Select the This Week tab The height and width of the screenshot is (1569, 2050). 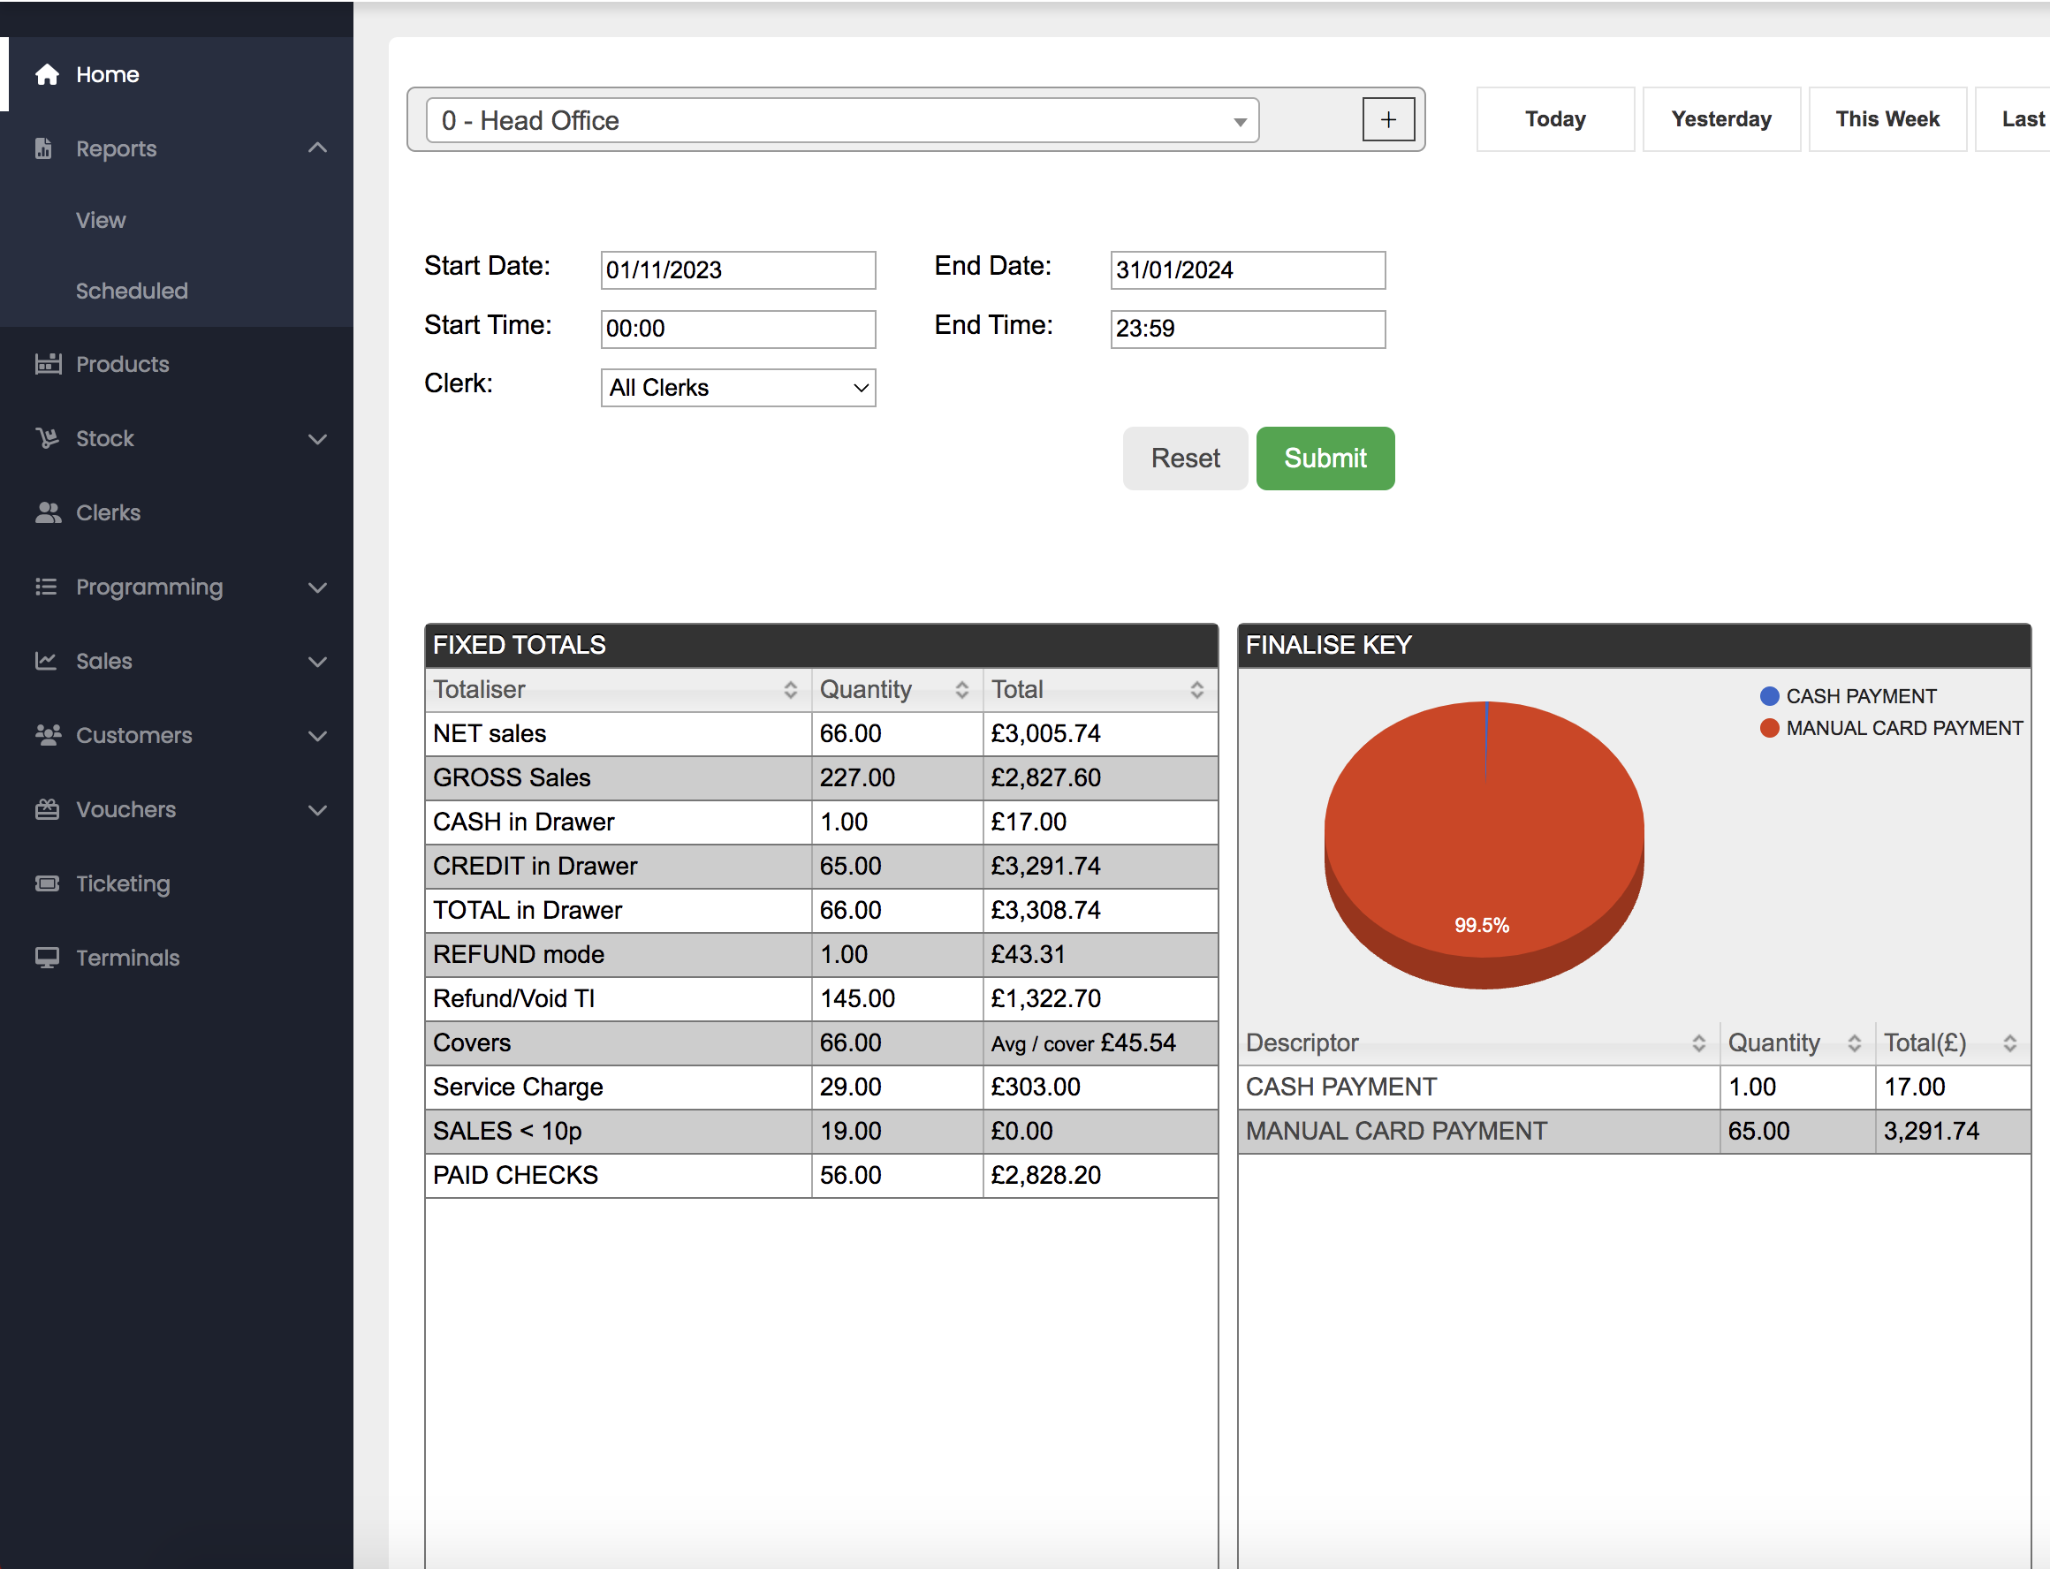click(x=1887, y=118)
